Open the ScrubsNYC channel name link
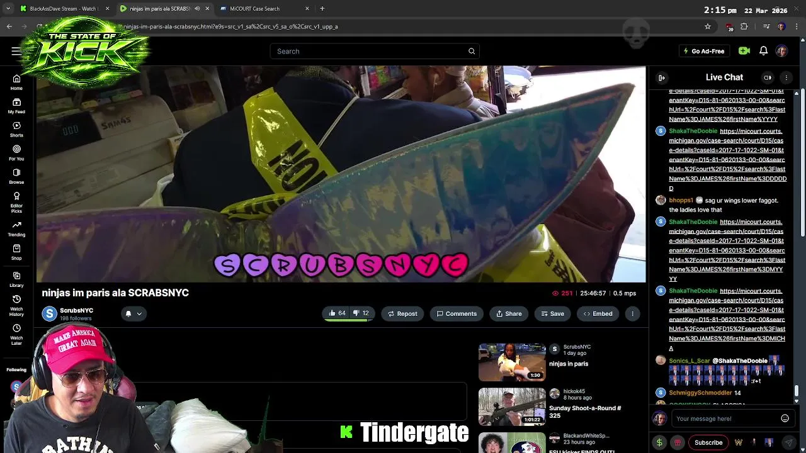806x453 pixels. pyautogui.click(x=76, y=310)
